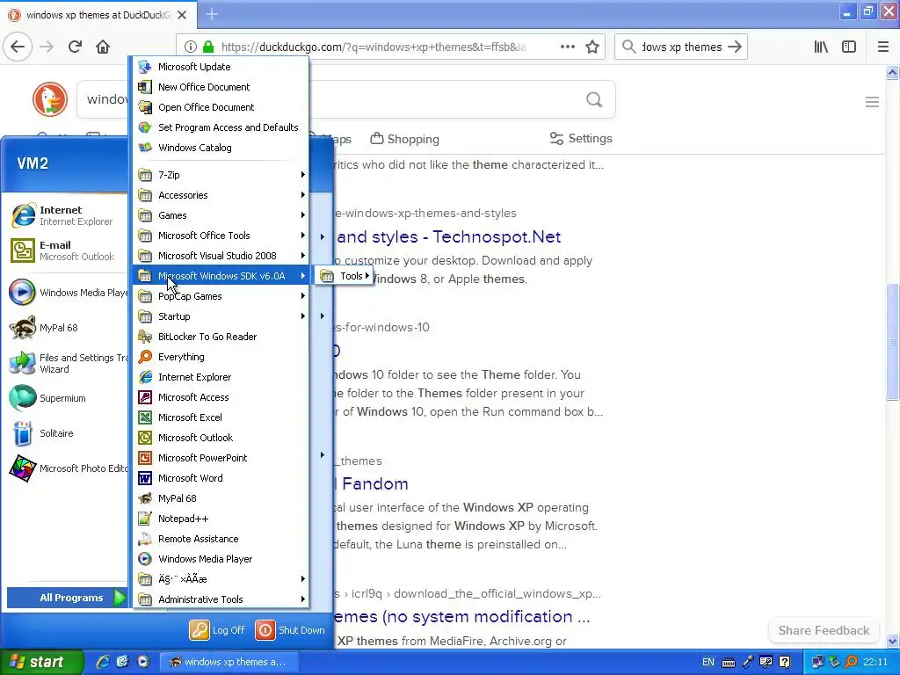Open MyPal 68 in All Programs list
The image size is (900, 675).
point(221,498)
